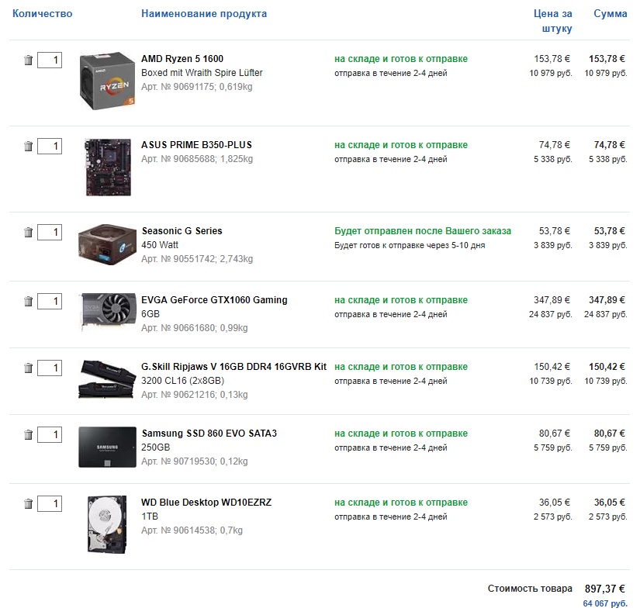
Task: Remove EVGA GeForce GTX1060 Gaming item
Action: 29,301
